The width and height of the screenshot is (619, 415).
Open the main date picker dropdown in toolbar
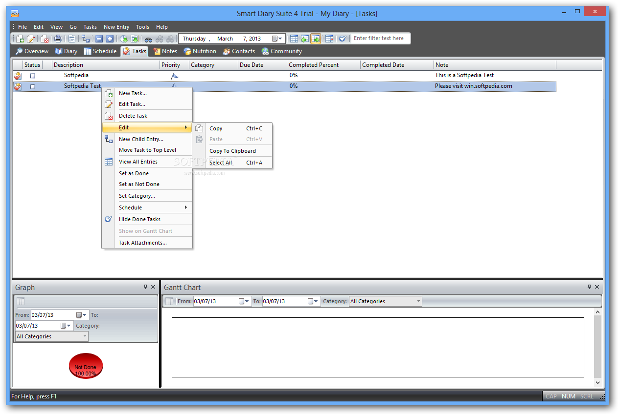(277, 39)
